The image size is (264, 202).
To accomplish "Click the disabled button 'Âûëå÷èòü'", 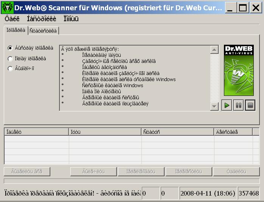I will pyautogui.click(x=93, y=172).
